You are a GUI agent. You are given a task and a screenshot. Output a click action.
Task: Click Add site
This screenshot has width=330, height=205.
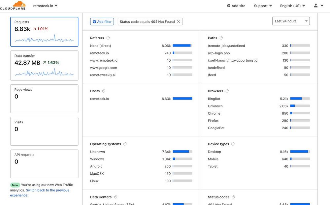pyautogui.click(x=236, y=6)
